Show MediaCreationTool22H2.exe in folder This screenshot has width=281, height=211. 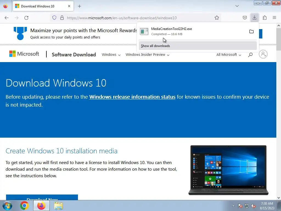click(251, 31)
